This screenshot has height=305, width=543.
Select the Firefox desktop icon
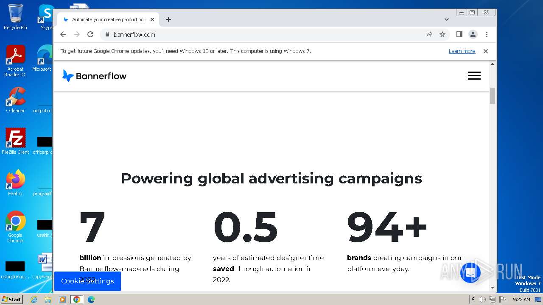click(15, 183)
